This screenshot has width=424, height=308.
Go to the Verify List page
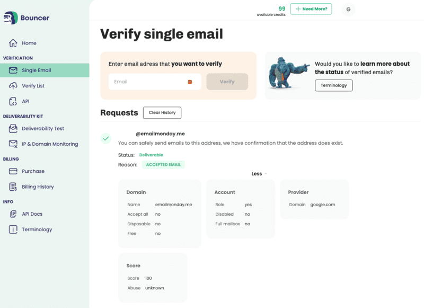[33, 86]
